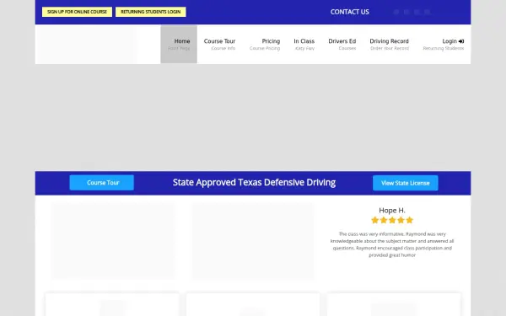Image resolution: width=506 pixels, height=316 pixels.
Task: Open the RETURNING STUDENTS LOGIN button
Action: (151, 12)
